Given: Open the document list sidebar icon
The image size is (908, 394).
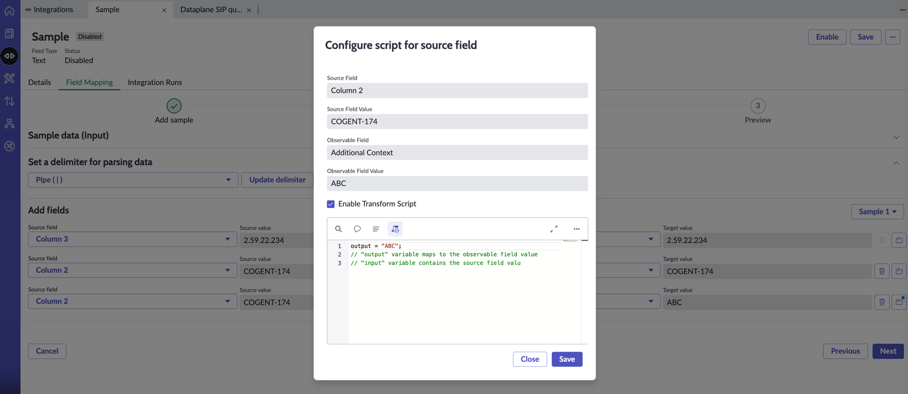Looking at the screenshot, I should click(9, 33).
